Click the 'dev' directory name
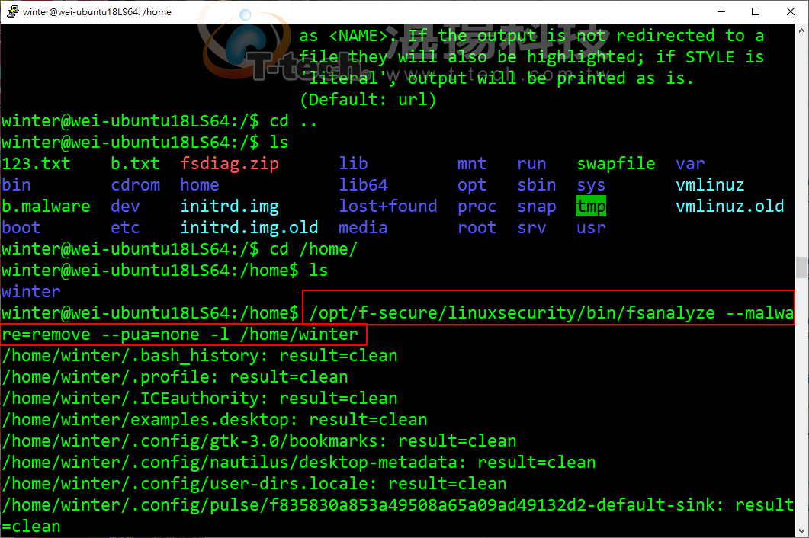The height and width of the screenshot is (538, 809). click(125, 207)
